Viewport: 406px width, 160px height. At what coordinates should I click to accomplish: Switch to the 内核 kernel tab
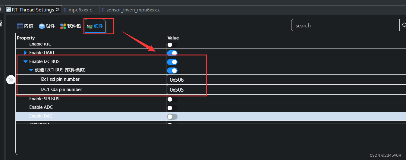point(25,26)
